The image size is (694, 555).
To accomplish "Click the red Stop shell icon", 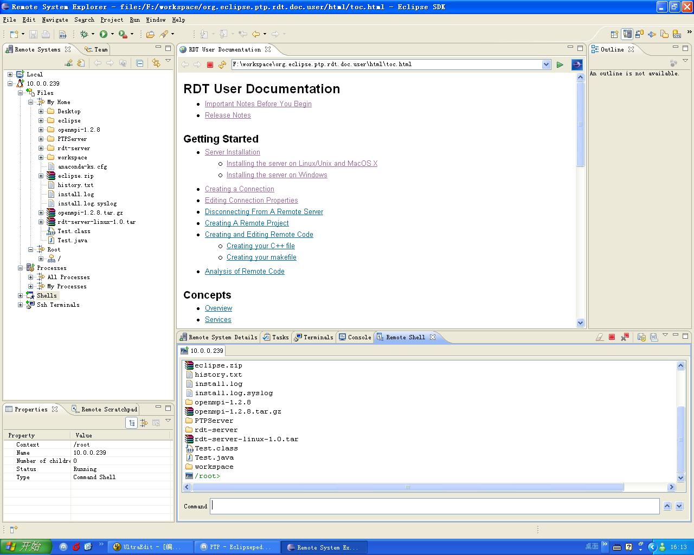I will 612,337.
